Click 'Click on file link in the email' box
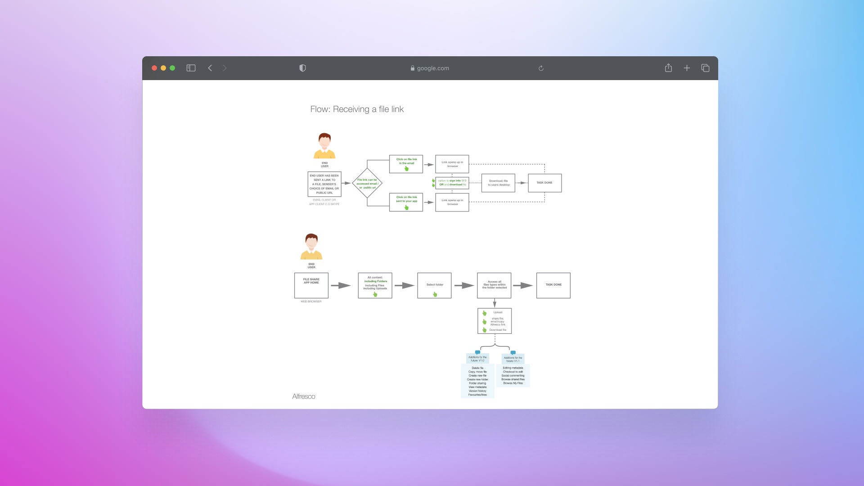Image resolution: width=864 pixels, height=486 pixels. pyautogui.click(x=406, y=164)
